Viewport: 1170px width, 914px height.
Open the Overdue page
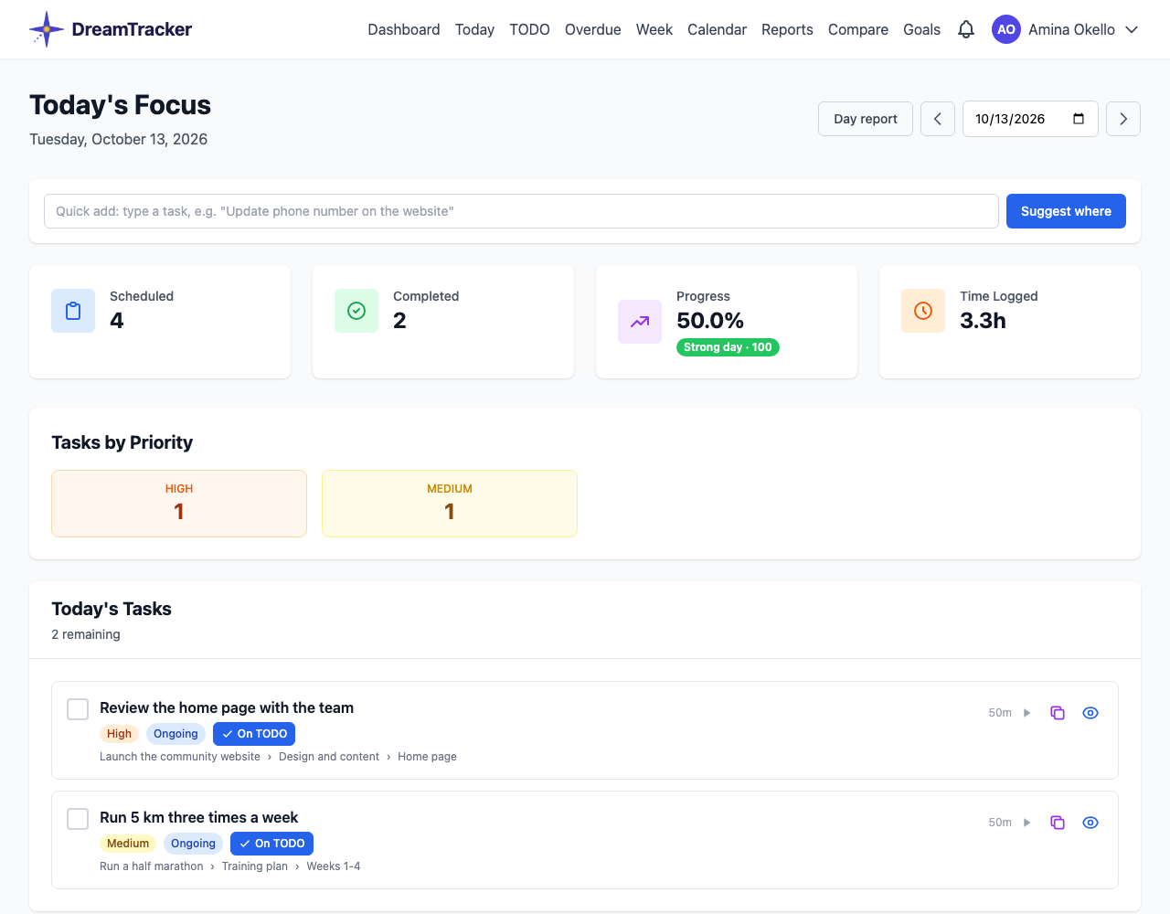point(593,29)
